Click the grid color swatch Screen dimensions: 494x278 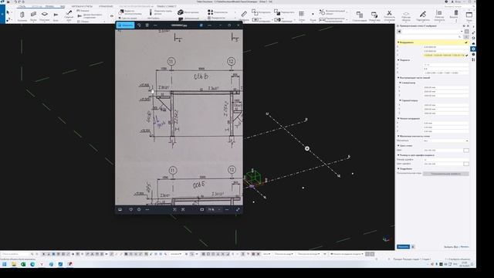click(x=466, y=151)
